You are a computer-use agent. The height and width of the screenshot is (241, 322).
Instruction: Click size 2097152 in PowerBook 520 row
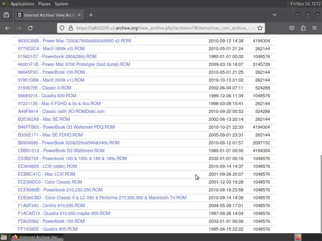click(x=261, y=143)
